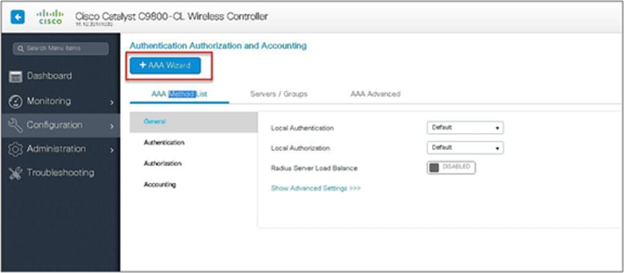
Task: Expand Administration submenu chevron
Action: [x=112, y=150]
